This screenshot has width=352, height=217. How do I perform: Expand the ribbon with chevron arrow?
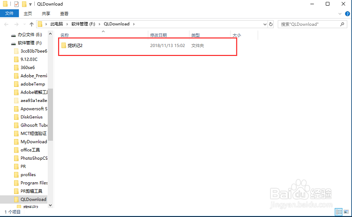tap(340, 14)
